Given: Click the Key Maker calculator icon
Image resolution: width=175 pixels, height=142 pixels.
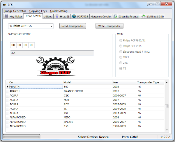Looking at the screenshot, I should pyautogui.click(x=7, y=16).
